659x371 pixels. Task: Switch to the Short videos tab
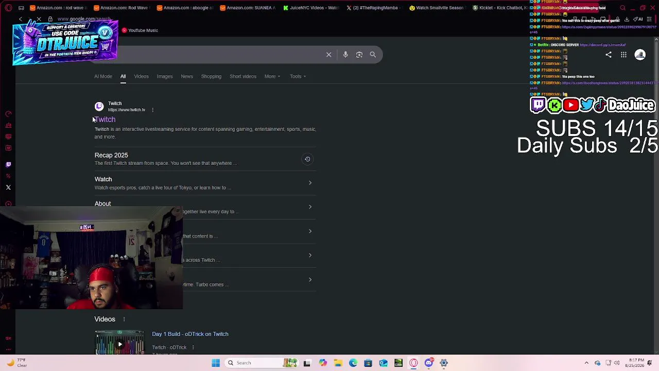[x=243, y=76]
